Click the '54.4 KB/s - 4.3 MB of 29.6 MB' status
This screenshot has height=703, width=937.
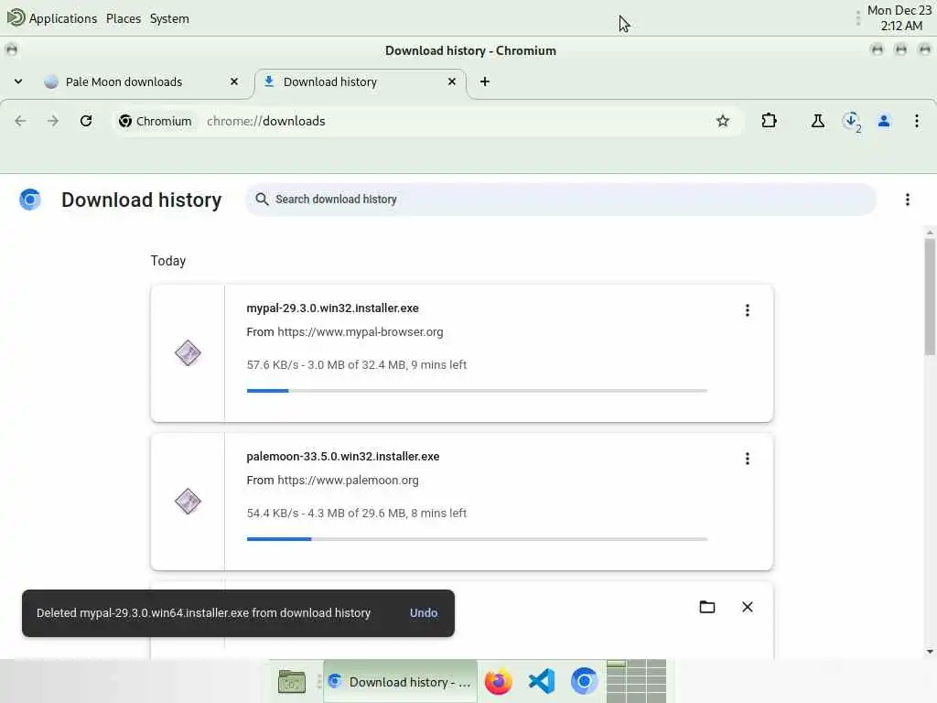coord(356,514)
